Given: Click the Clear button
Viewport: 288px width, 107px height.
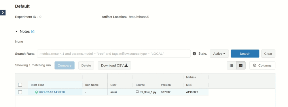Looking at the screenshot, I should (x=268, y=54).
